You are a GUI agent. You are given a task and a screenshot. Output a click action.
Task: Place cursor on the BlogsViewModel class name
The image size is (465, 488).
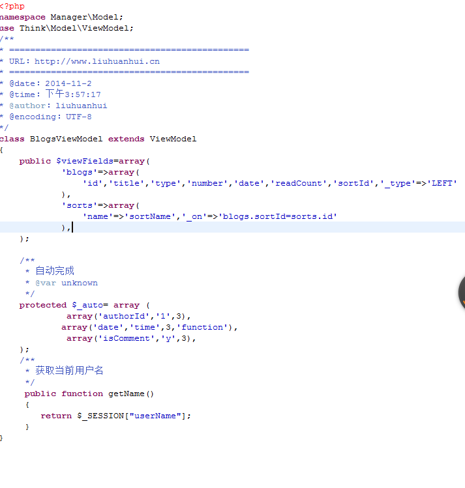(66, 139)
